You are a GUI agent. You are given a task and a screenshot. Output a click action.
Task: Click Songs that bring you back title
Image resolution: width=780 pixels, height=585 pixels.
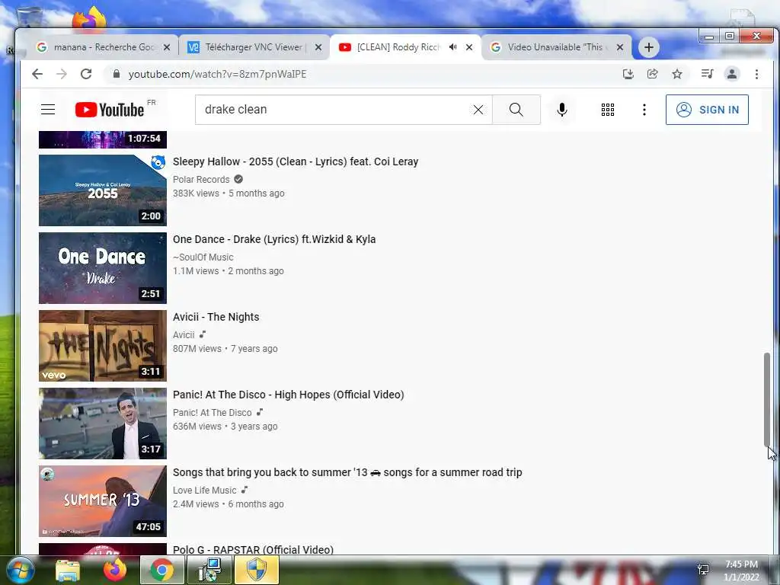(347, 472)
